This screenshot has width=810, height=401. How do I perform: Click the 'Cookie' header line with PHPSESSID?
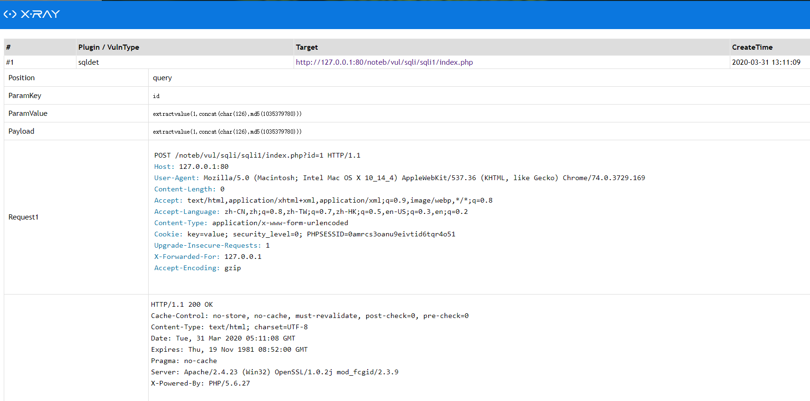305,234
